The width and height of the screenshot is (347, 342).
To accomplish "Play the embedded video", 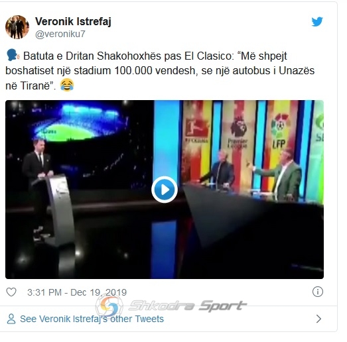I will [x=165, y=190].
